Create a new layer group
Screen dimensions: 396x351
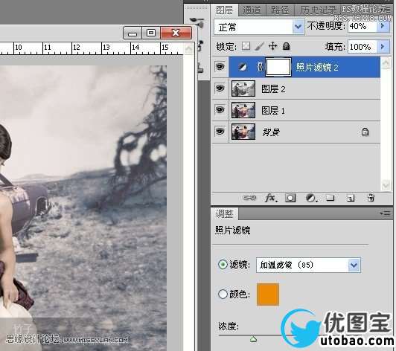click(x=330, y=198)
